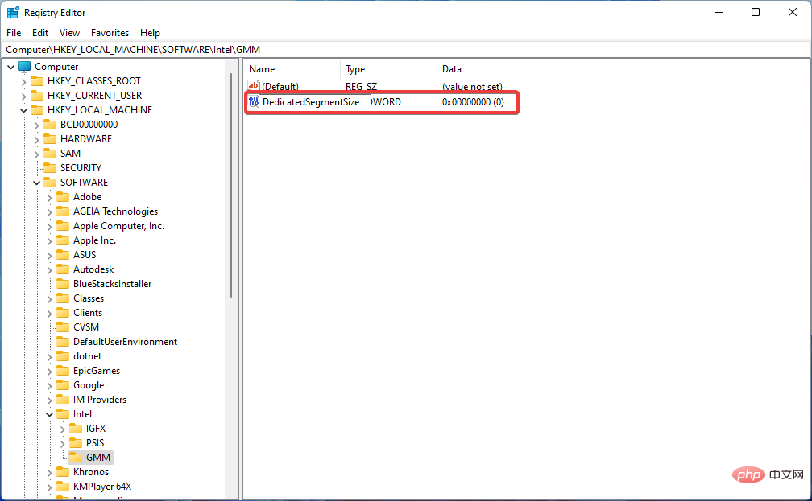Click the Khronos folder icon
The width and height of the screenshot is (812, 501).
point(63,472)
